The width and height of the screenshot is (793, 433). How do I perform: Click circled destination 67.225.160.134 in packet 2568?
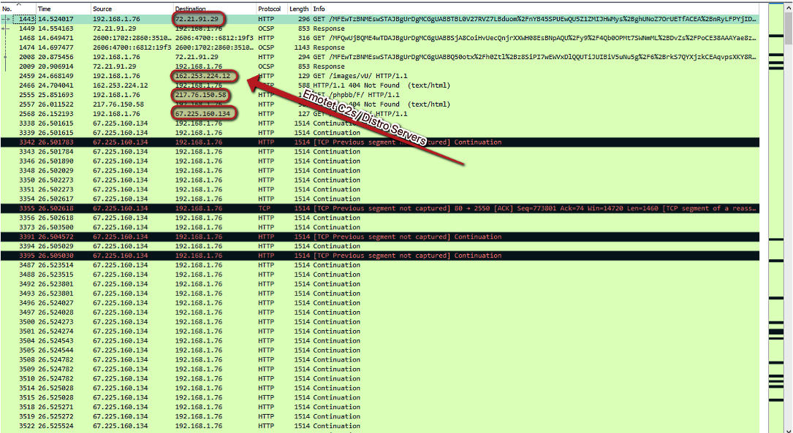(x=202, y=113)
